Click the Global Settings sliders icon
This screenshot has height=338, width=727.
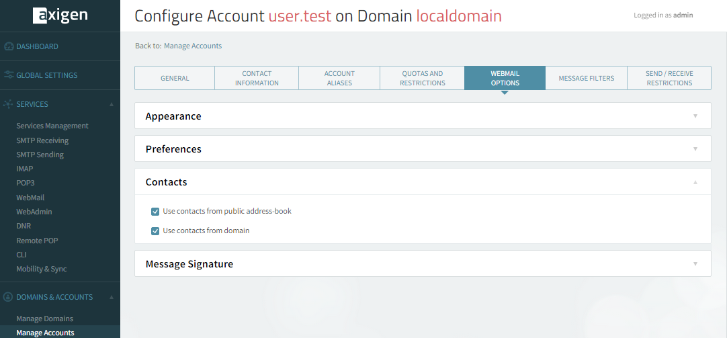9,75
